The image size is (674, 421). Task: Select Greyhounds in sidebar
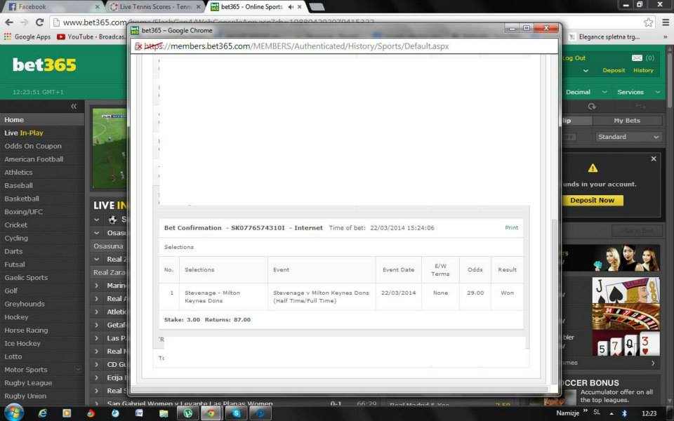point(41,304)
